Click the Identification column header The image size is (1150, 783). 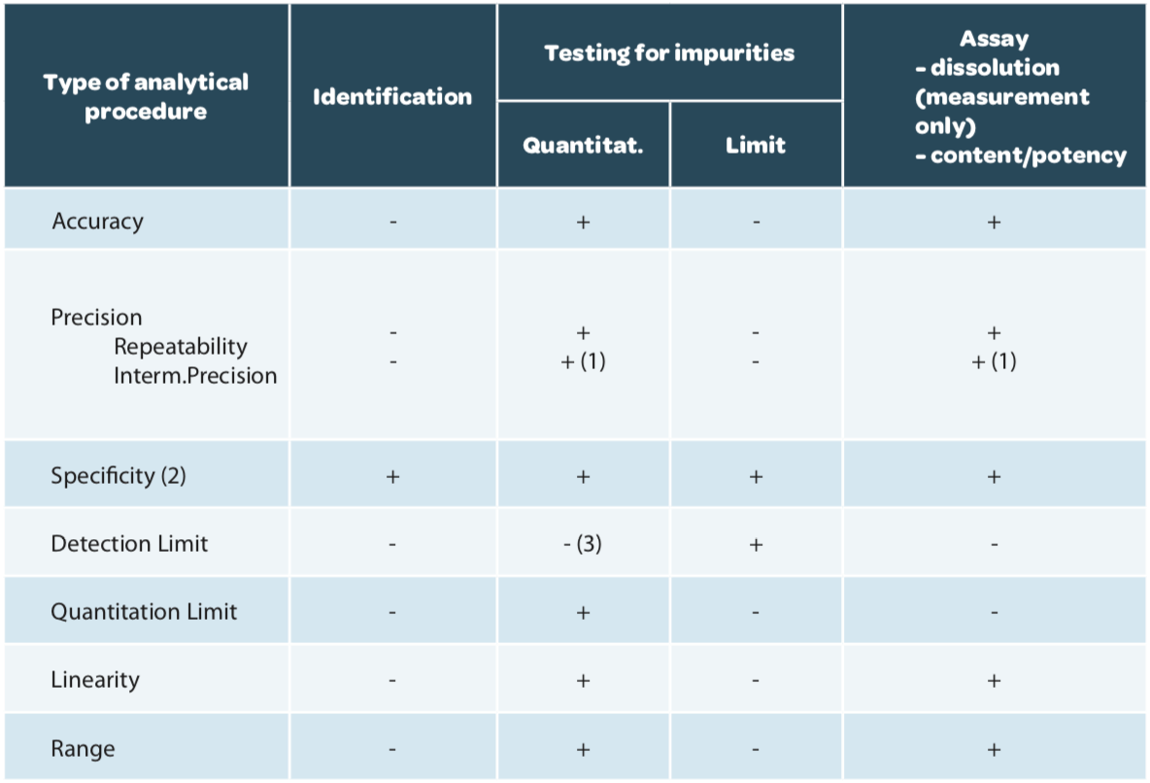[392, 96]
